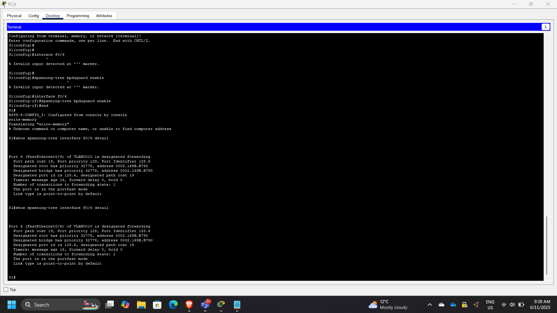Open File Explorer from the taskbar
The height and width of the screenshot is (313, 557).
pyautogui.click(x=141, y=305)
